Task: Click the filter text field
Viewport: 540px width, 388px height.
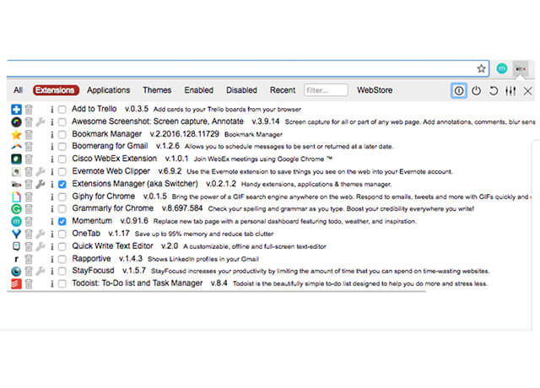Action: coord(326,90)
